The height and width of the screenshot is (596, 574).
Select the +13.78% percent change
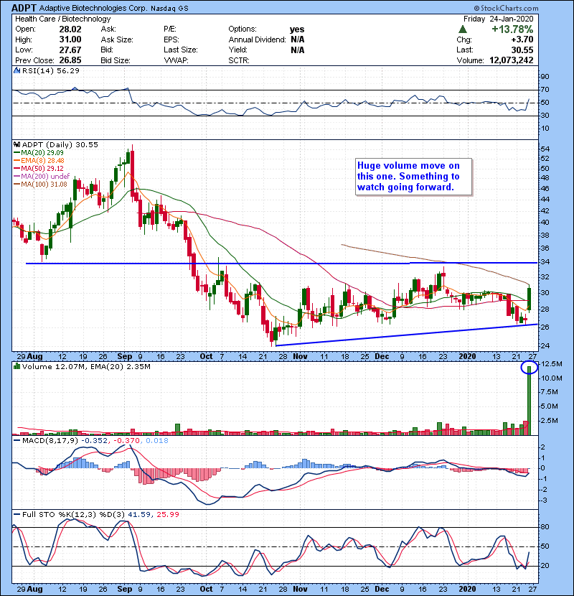tap(512, 29)
